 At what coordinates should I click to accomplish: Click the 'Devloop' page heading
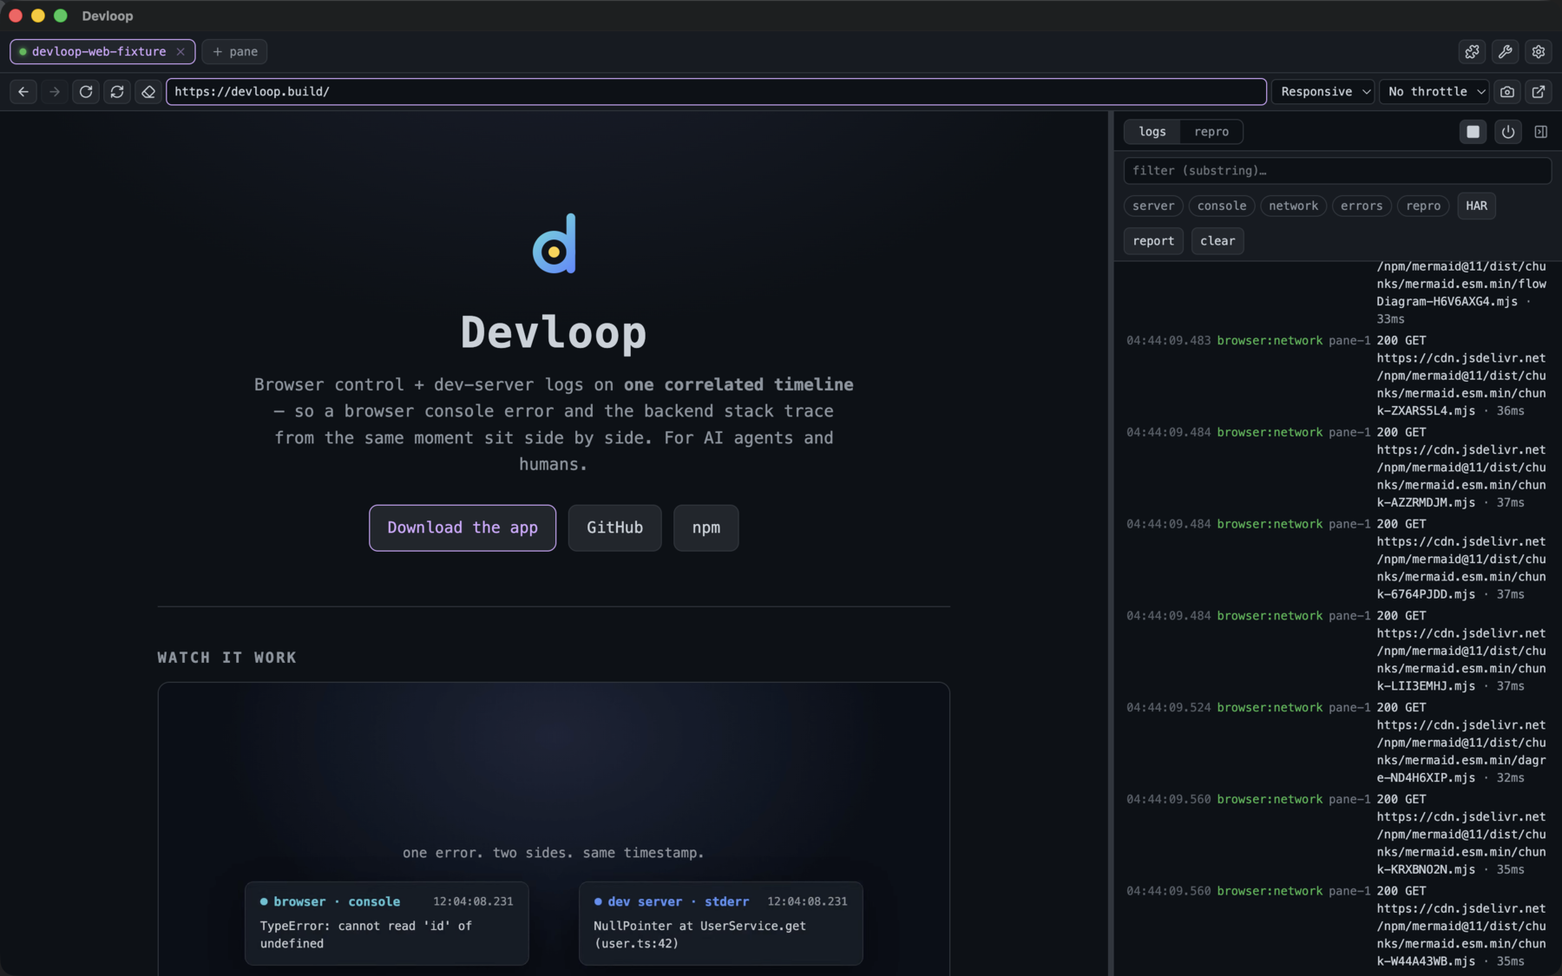(554, 332)
